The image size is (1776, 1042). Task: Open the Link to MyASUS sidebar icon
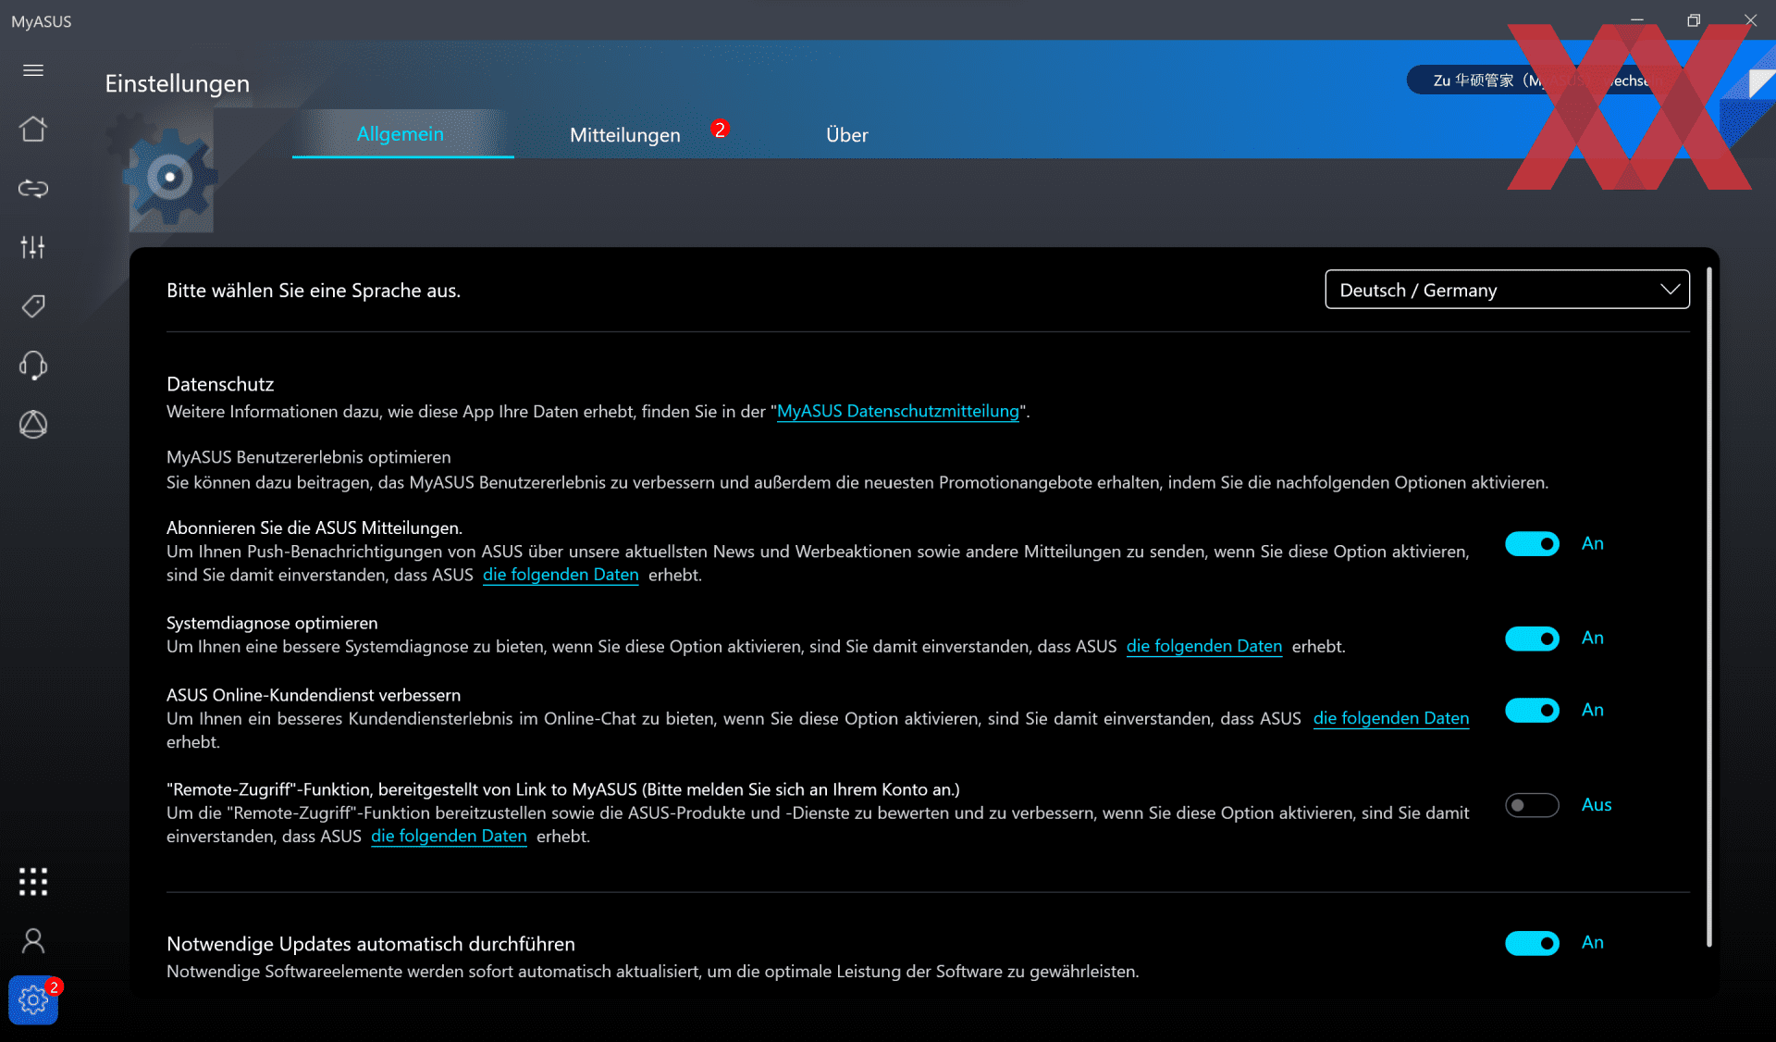click(x=33, y=189)
